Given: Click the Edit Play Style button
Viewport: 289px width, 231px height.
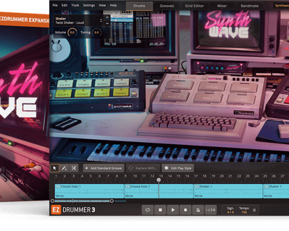Looking at the screenshot, I should pos(178,168).
